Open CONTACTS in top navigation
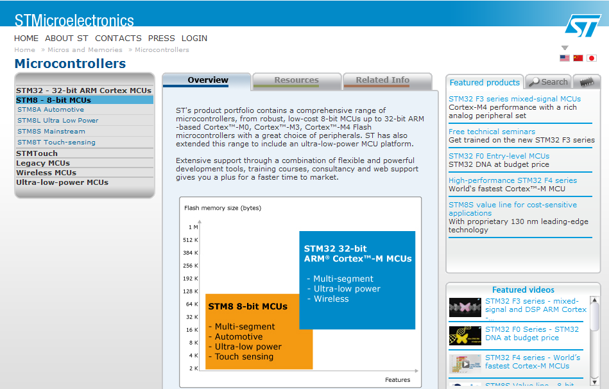609x389 pixels. click(118, 39)
